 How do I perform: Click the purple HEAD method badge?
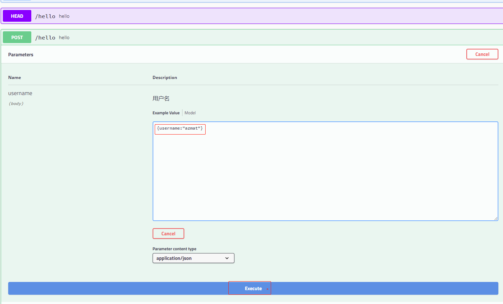(17, 16)
